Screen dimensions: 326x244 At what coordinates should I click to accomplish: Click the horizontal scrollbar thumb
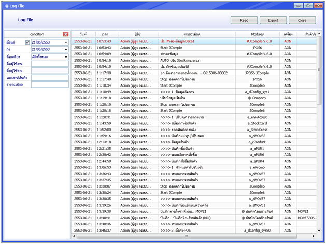[x=187, y=236]
